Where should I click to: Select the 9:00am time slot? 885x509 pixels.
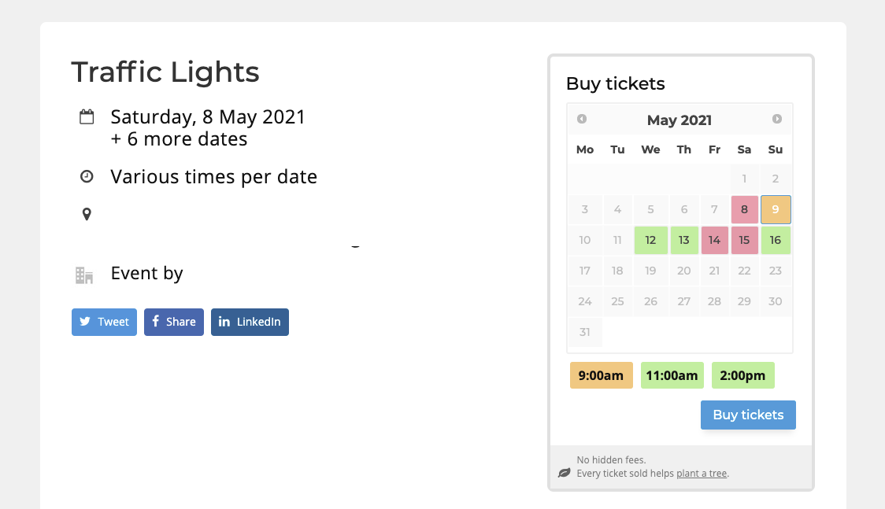tap(601, 375)
